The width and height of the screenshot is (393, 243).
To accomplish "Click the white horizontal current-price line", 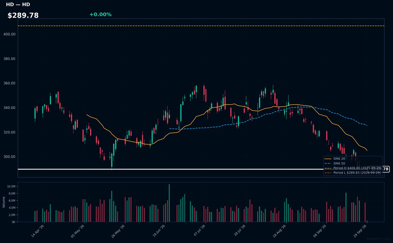I will click(x=170, y=169).
